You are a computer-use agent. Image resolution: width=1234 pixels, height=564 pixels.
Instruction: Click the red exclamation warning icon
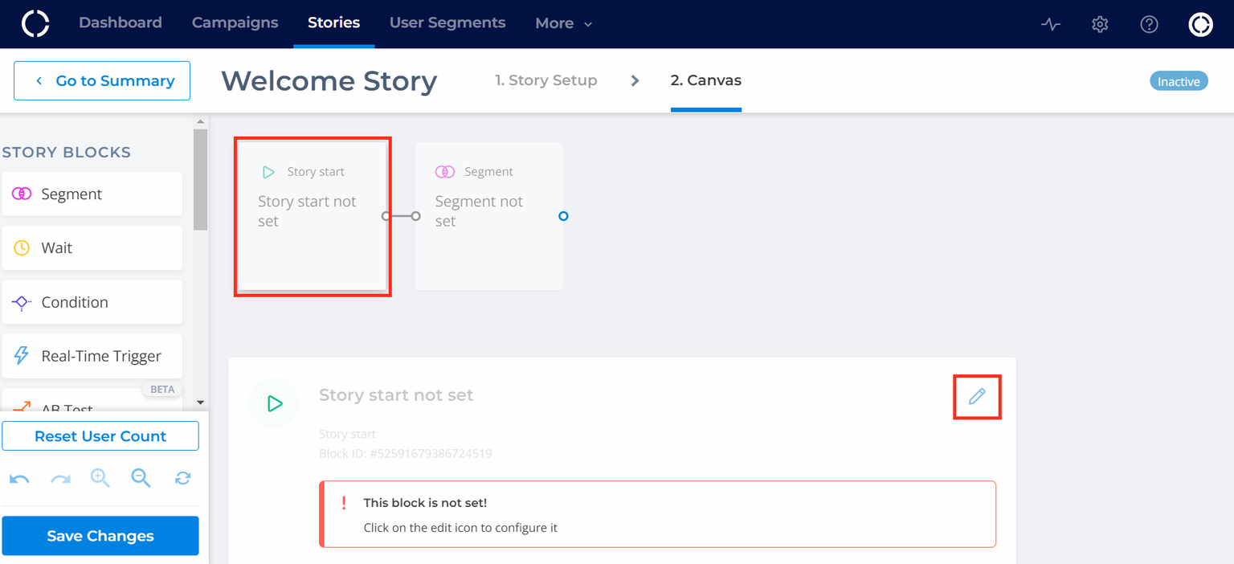pyautogui.click(x=344, y=503)
